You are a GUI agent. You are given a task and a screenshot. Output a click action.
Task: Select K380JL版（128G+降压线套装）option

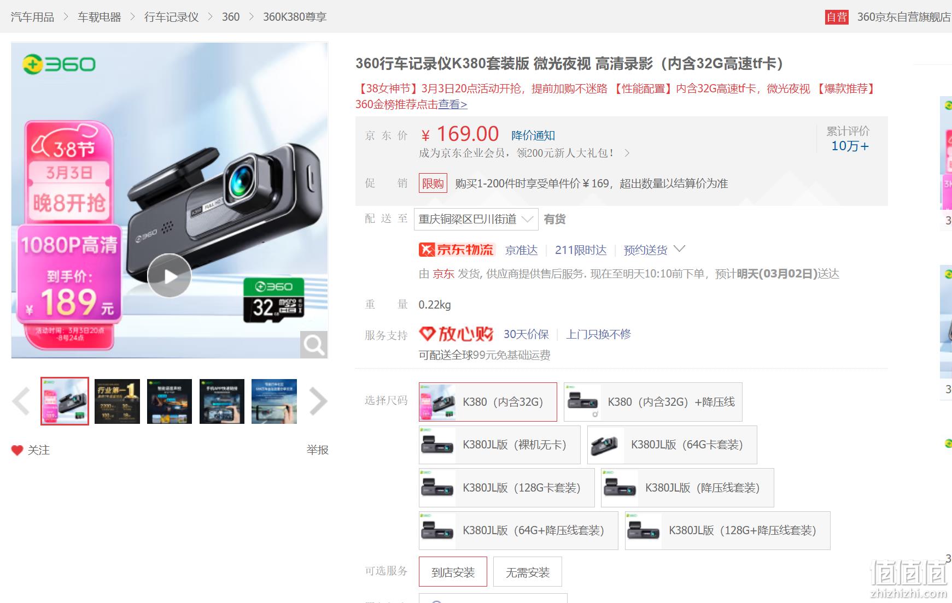point(728,530)
